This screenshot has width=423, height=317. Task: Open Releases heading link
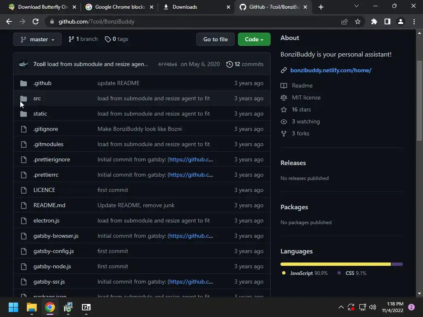293,163
